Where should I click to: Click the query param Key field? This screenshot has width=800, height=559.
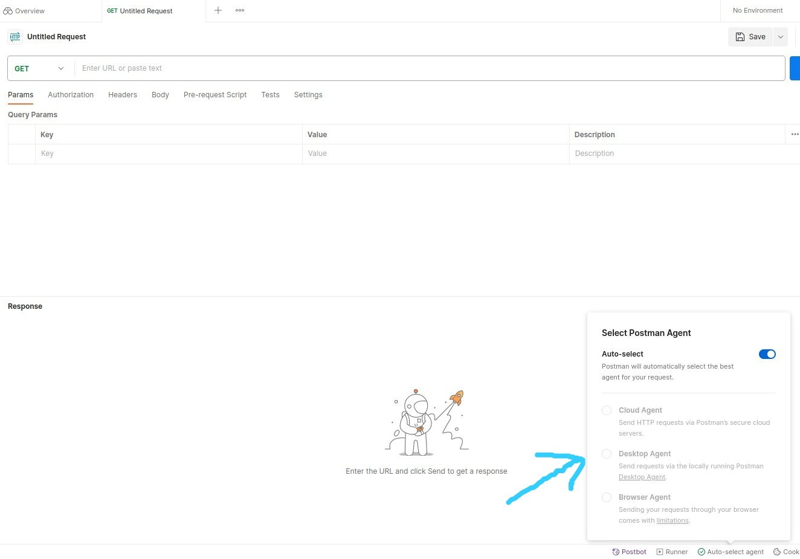pyautogui.click(x=169, y=153)
